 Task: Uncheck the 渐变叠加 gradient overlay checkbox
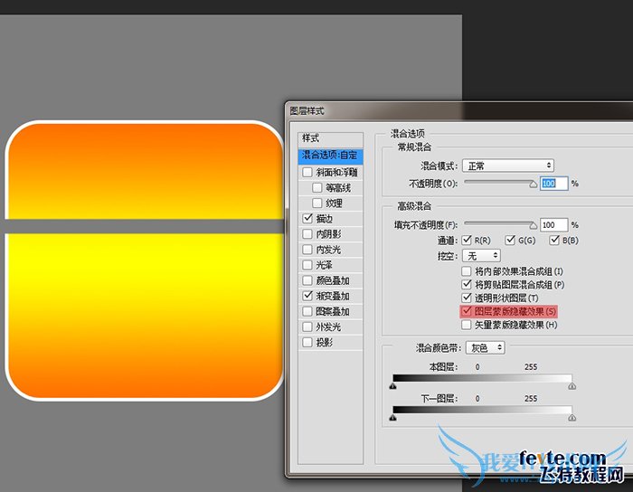click(308, 296)
